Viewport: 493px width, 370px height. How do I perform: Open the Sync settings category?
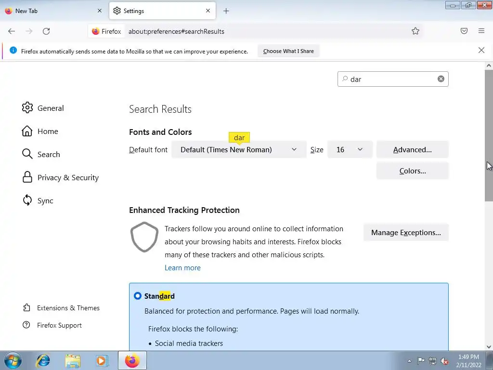coord(38,200)
